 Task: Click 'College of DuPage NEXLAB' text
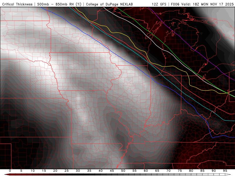(109, 4)
